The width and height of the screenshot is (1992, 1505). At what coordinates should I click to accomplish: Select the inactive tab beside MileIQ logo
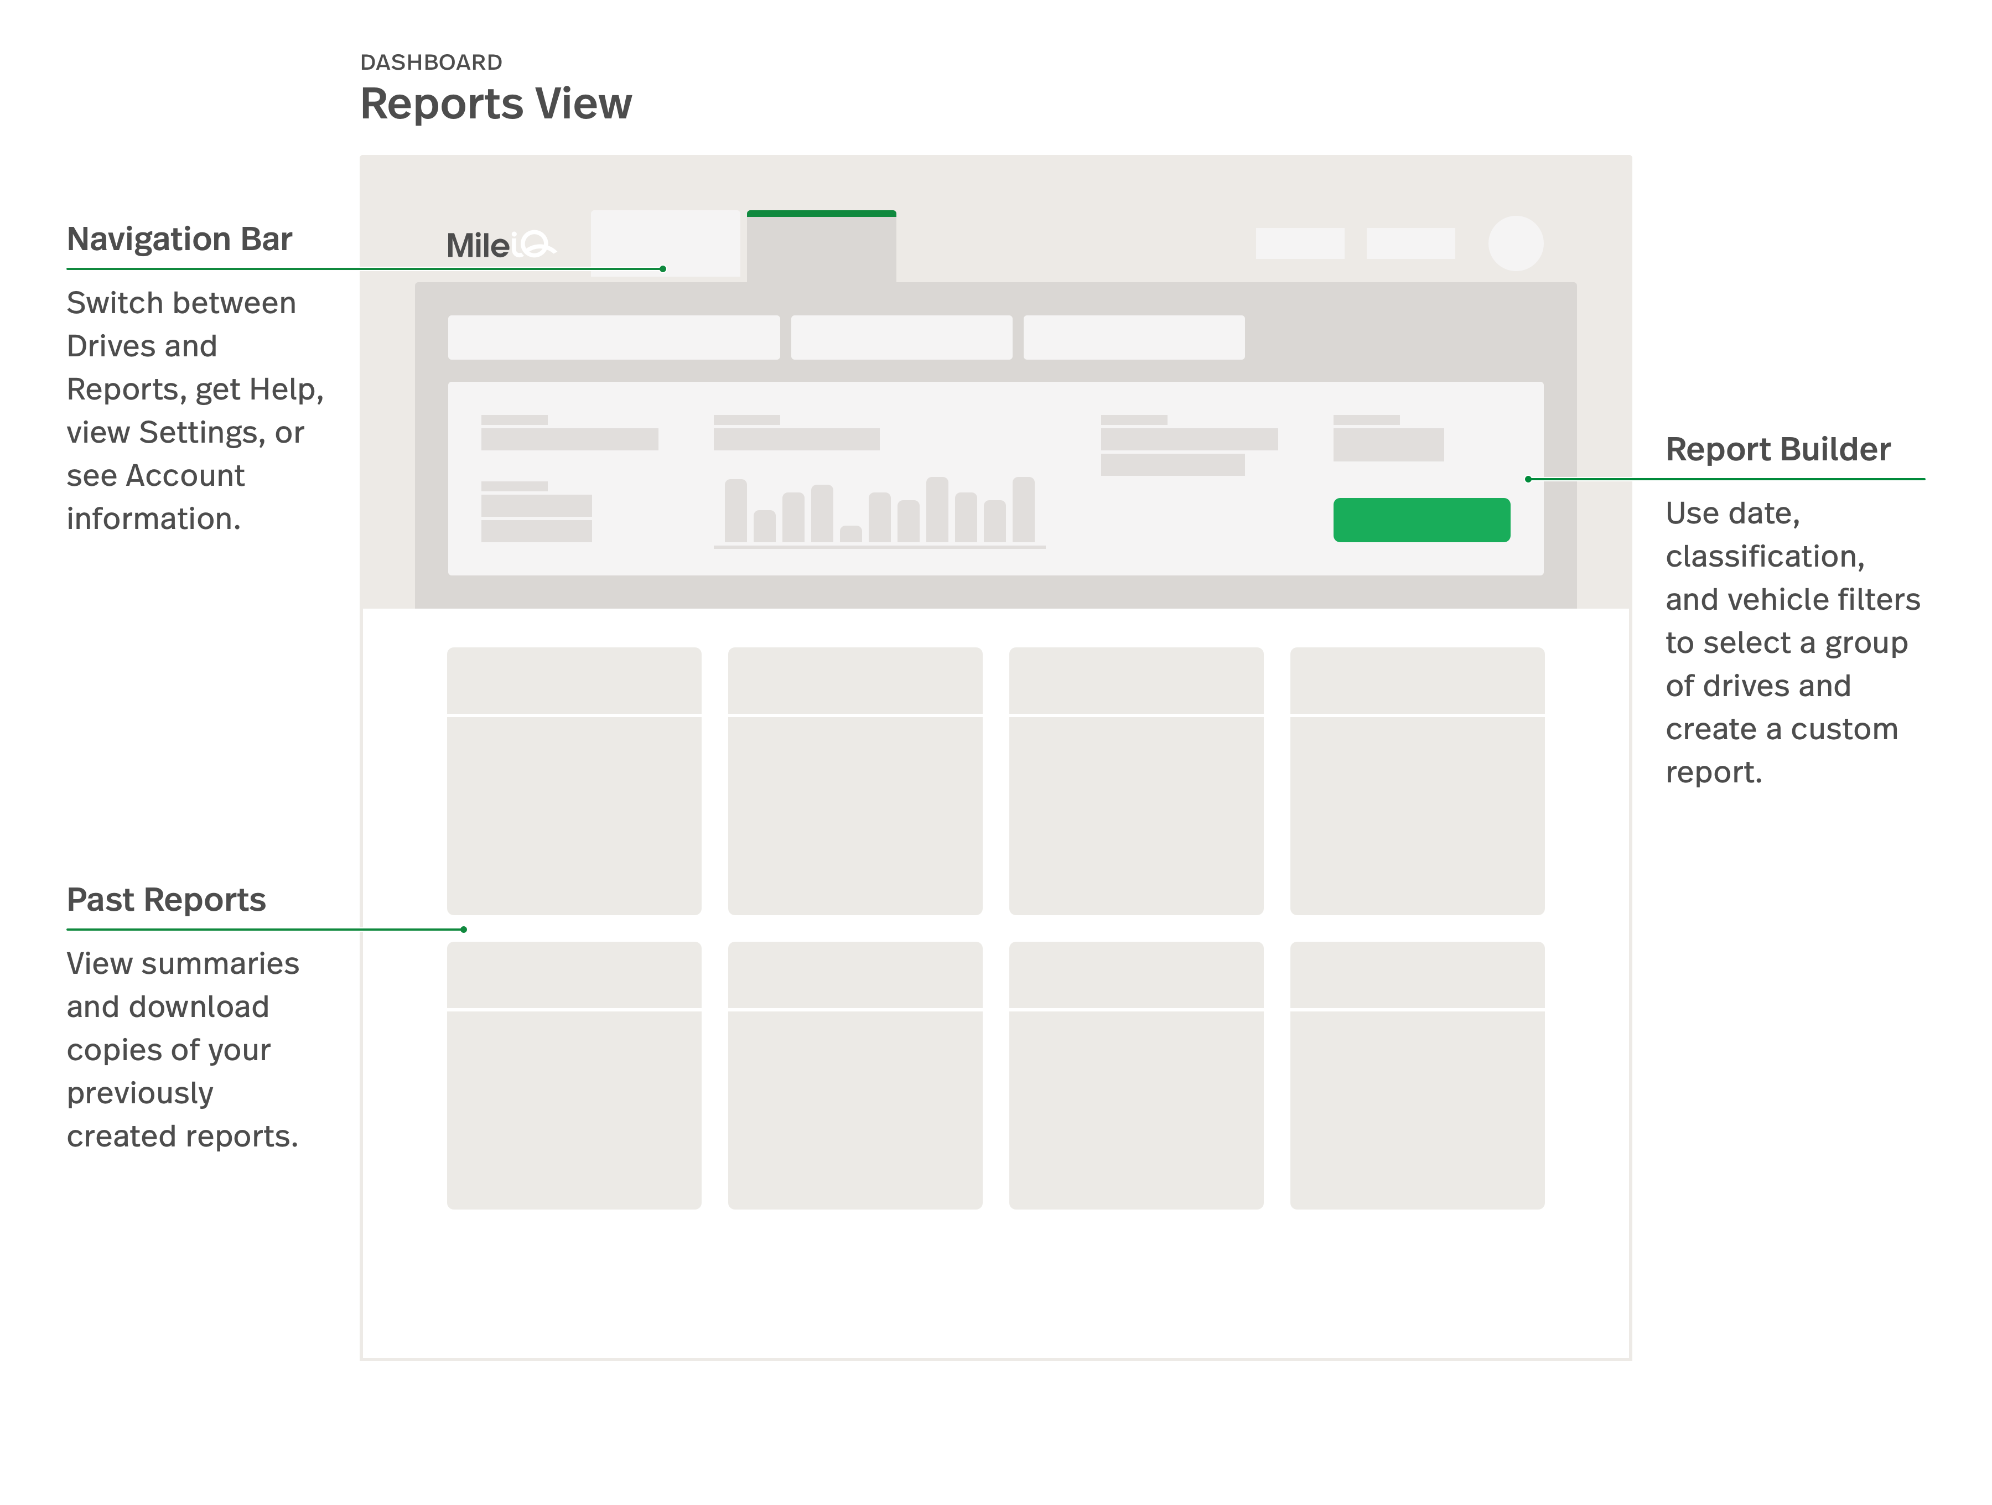(666, 244)
